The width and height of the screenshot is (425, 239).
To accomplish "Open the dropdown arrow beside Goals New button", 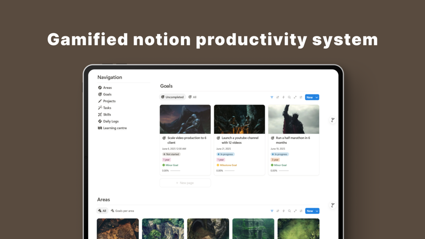I will (317, 97).
